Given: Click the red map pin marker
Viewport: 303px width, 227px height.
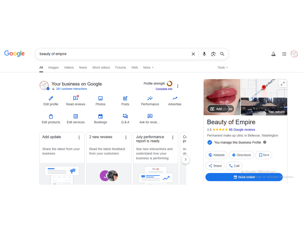Looking at the screenshot, I should [x=264, y=87].
